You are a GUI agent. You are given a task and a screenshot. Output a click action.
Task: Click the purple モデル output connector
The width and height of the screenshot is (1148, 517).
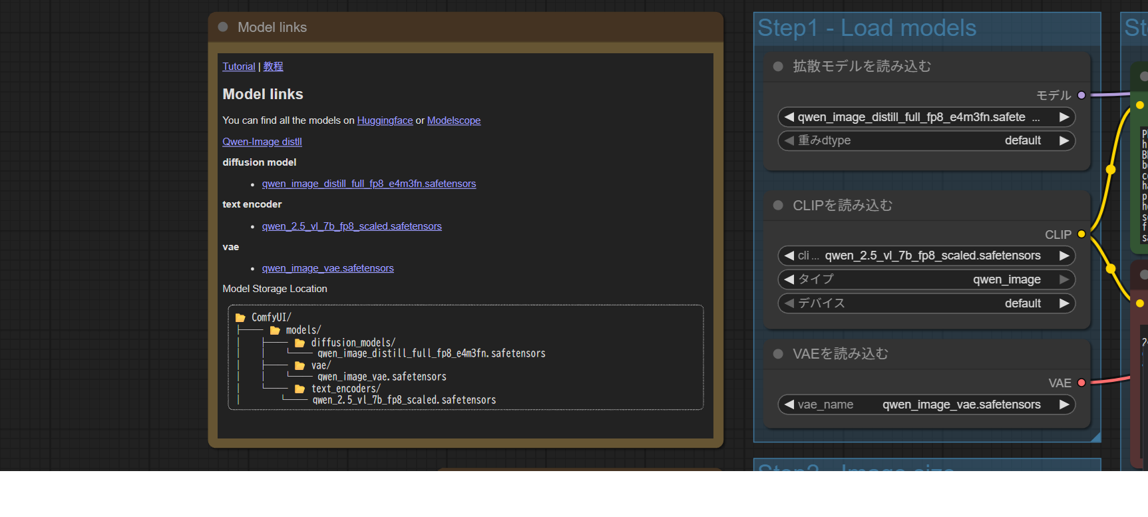(1081, 95)
